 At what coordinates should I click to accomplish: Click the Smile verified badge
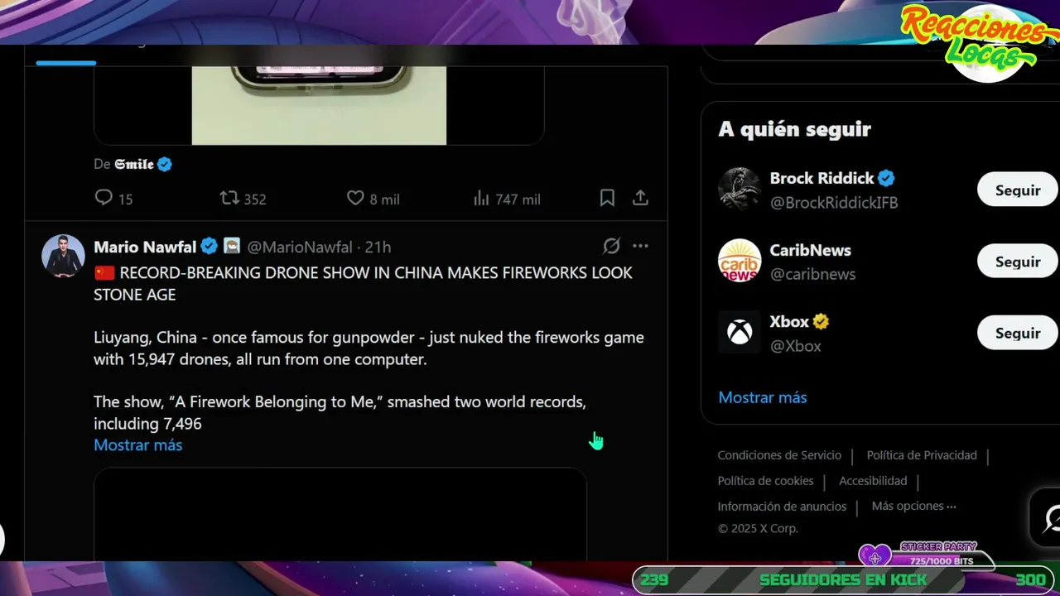coord(165,164)
